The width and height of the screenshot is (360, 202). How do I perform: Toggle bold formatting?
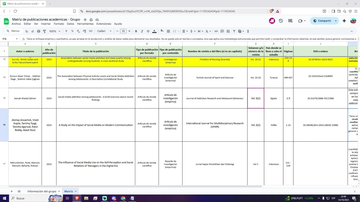(136, 31)
